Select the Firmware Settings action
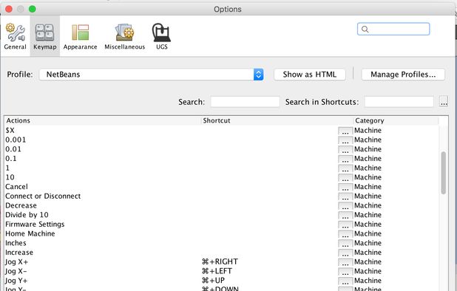This screenshot has height=291, width=457. (x=35, y=225)
